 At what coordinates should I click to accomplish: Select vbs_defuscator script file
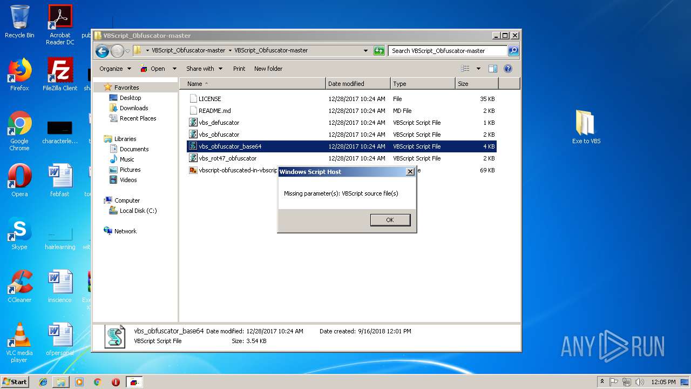[x=341, y=123]
